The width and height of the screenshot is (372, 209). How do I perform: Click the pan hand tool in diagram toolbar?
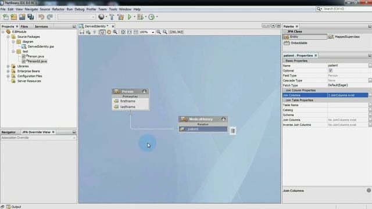click(109, 32)
